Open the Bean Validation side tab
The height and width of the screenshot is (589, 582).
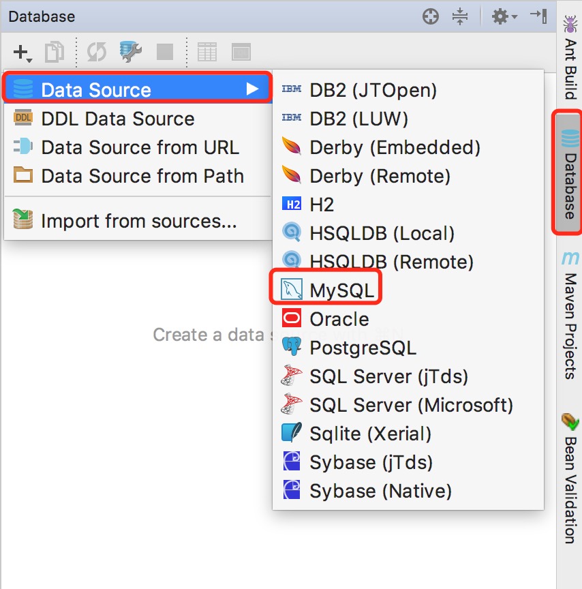pos(570,478)
